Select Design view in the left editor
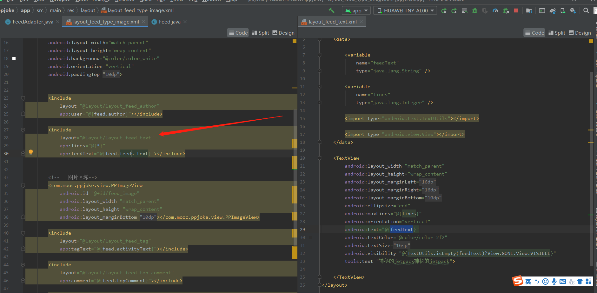The width and height of the screenshot is (597, 293). pos(283,33)
